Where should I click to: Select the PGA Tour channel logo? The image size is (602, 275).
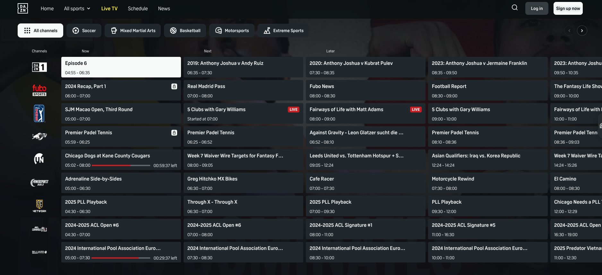[39, 113]
